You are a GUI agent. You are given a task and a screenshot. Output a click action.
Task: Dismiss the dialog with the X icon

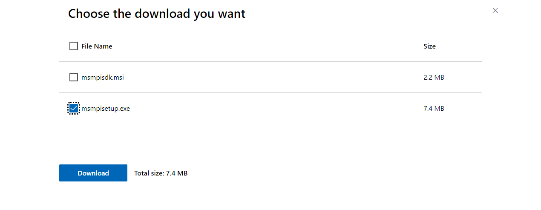[495, 11]
